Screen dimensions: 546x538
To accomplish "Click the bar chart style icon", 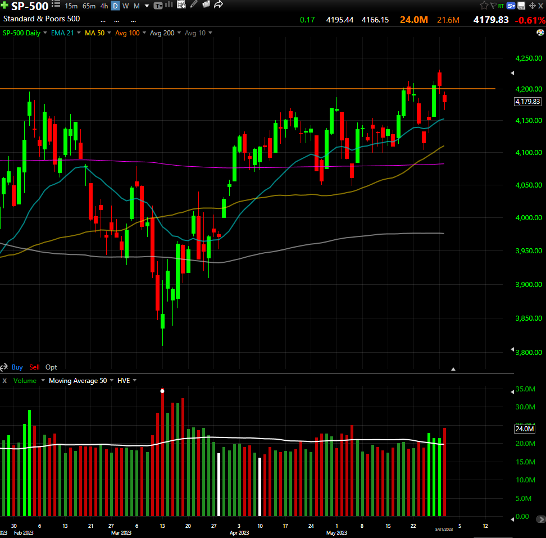I will point(169,4).
